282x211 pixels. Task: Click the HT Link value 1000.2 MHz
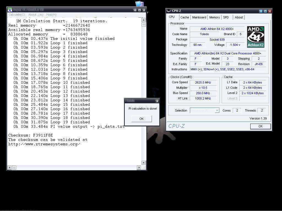(203, 98)
